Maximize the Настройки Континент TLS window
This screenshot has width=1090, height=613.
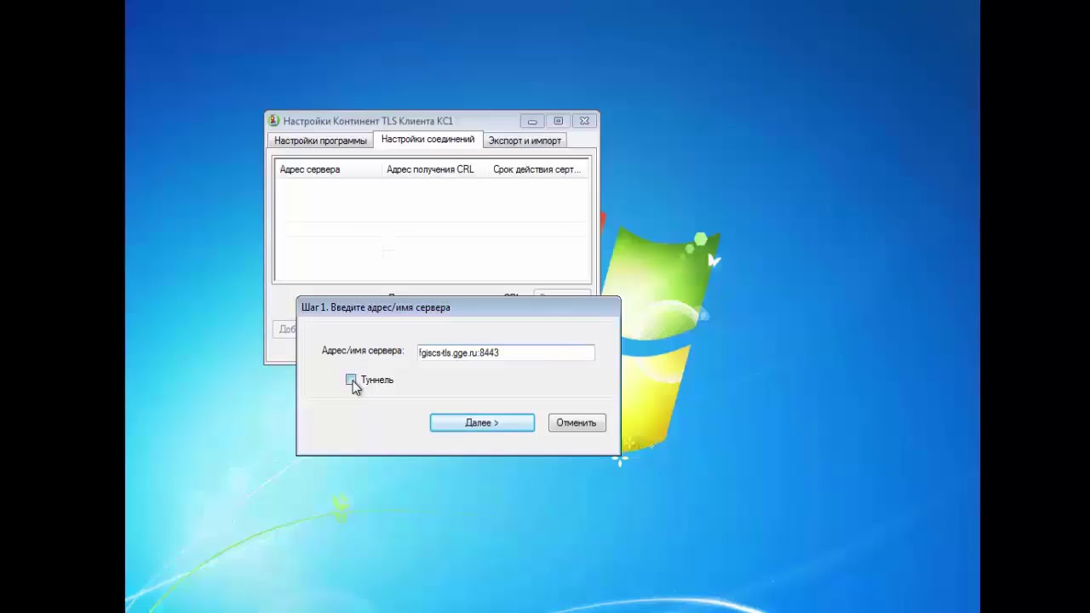[558, 121]
